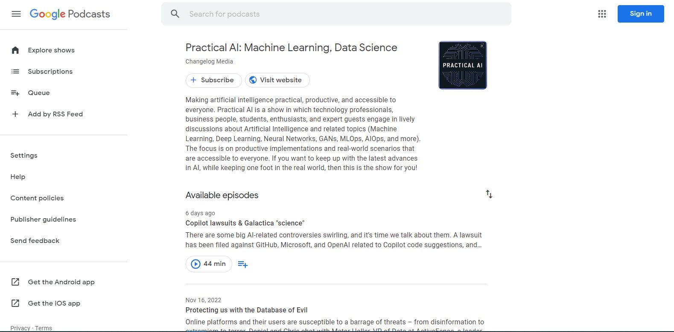Open the hamburger main menu
This screenshot has width=674, height=332.
coord(16,14)
